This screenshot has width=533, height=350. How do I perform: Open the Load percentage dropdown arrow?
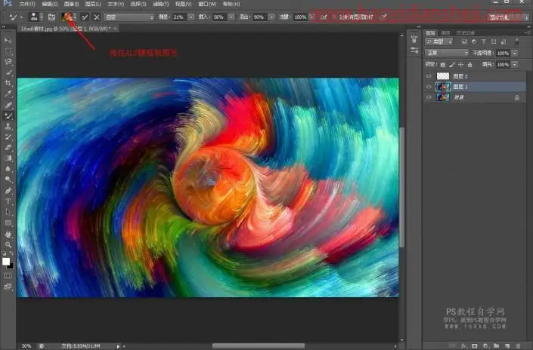[231, 17]
